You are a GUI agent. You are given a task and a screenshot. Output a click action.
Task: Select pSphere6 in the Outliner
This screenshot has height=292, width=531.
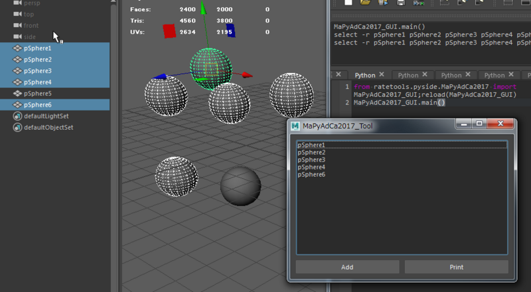[55, 105]
